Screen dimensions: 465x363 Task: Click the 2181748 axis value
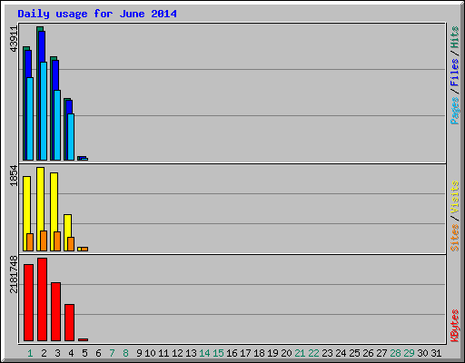coord(14,274)
